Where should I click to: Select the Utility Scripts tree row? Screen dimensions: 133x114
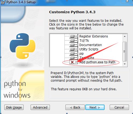(89, 49)
